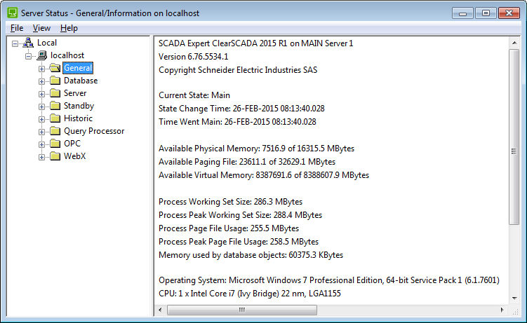Viewport: 527px width, 323px height.
Task: Click the Database folder icon
Action: point(55,81)
